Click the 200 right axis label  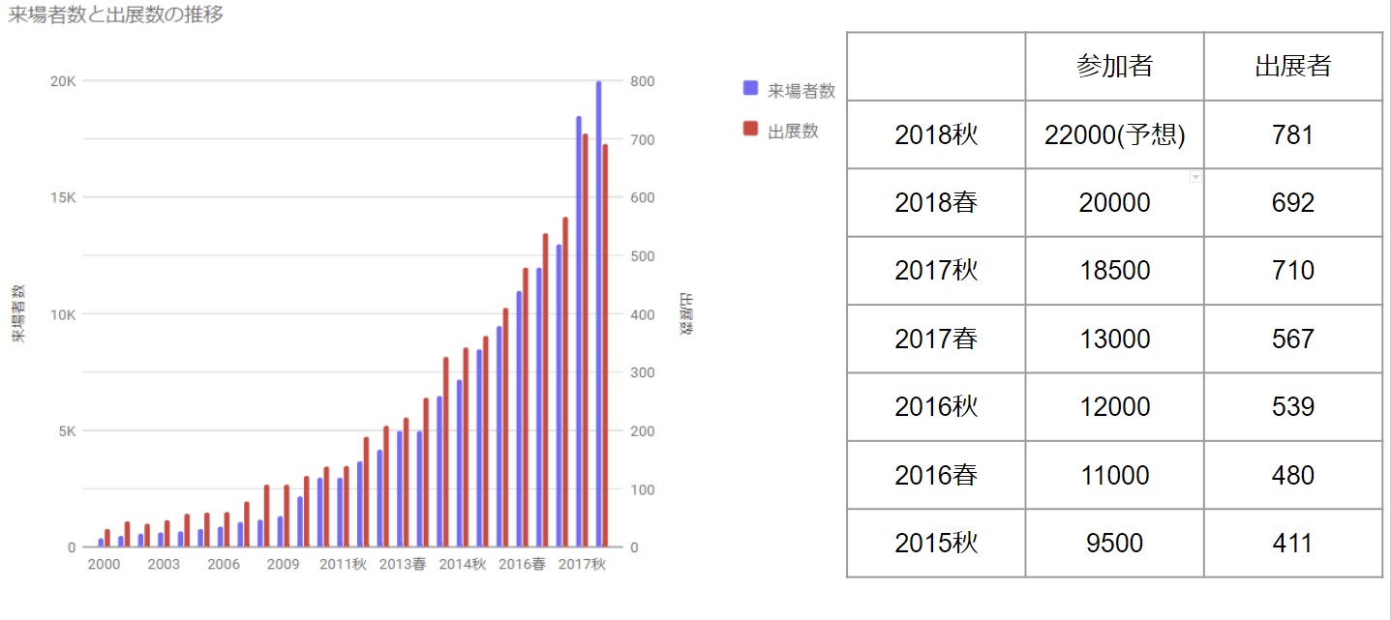click(642, 430)
